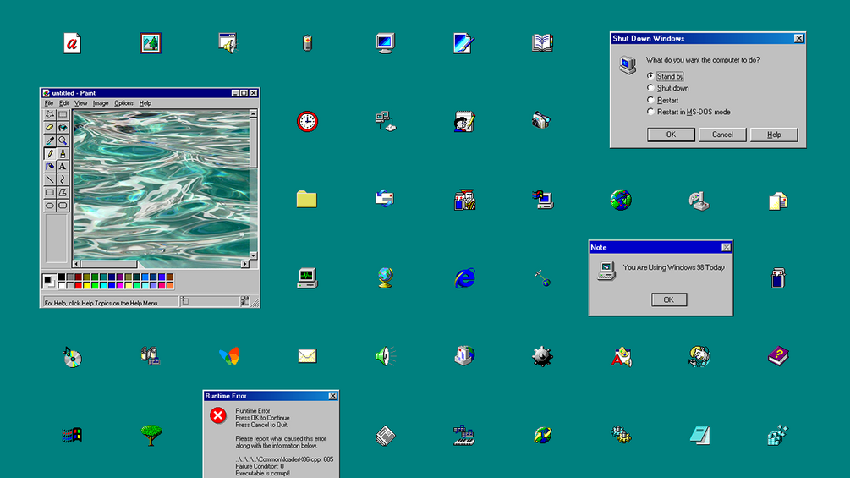This screenshot has height=478, width=850.
Task: Select the Shut down radio option
Action: click(668, 88)
